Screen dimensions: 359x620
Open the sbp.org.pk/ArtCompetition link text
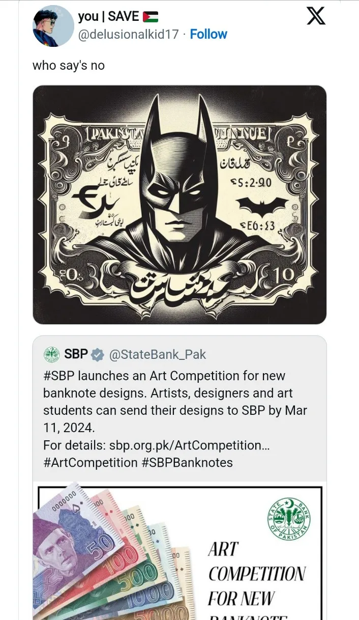pos(189,445)
